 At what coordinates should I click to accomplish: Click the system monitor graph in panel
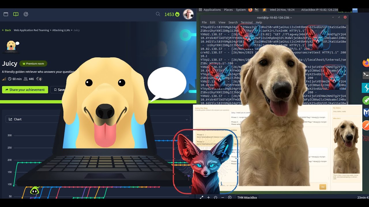tap(345, 10)
